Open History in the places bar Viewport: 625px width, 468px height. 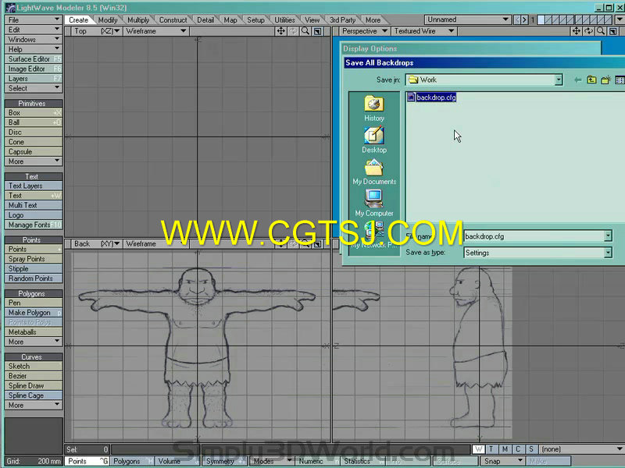click(374, 108)
